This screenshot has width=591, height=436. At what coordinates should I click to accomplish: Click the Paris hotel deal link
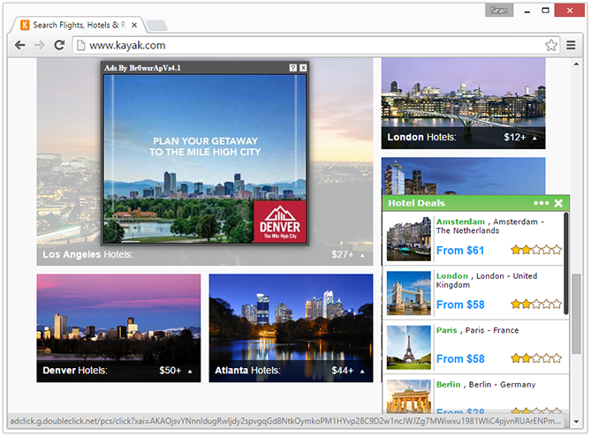click(x=446, y=330)
